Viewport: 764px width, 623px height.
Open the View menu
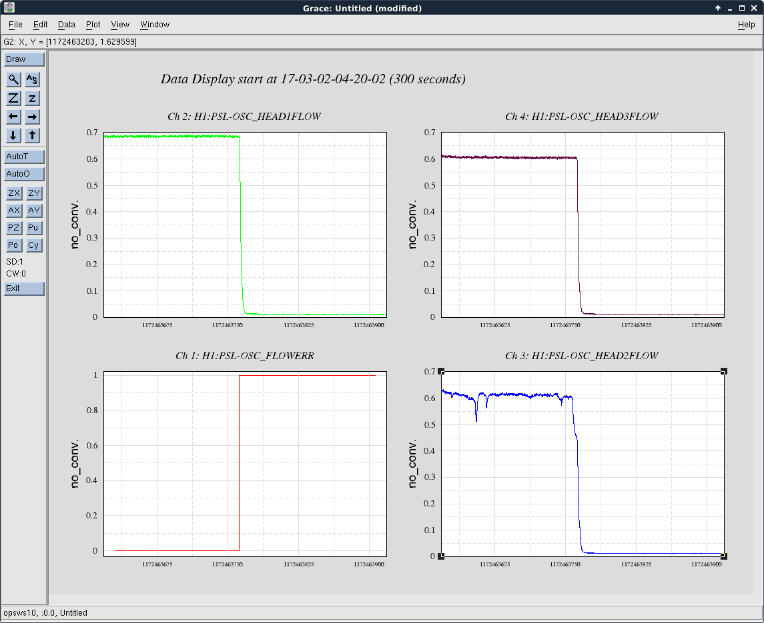tap(120, 25)
